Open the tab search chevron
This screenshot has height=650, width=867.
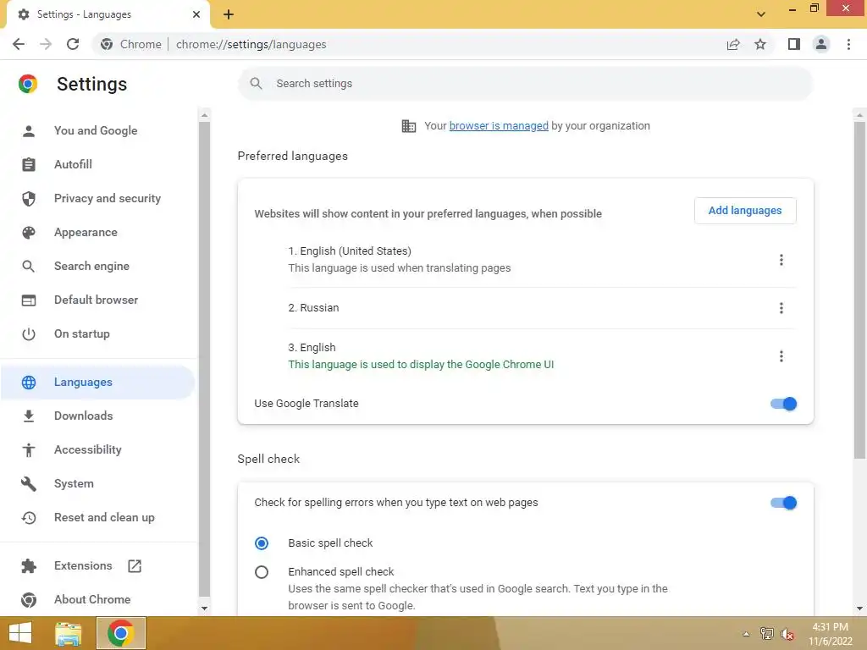[761, 14]
